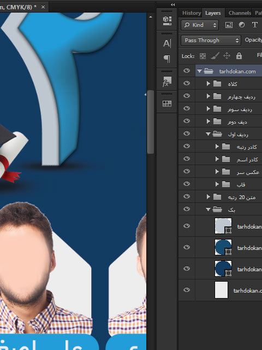Select the کادر اسم layer name

(x=247, y=159)
